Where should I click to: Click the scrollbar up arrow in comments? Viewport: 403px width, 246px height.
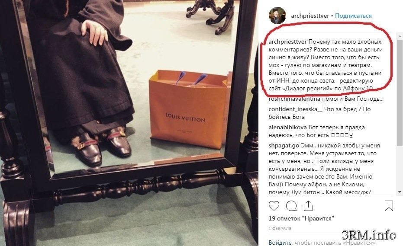(400, 36)
